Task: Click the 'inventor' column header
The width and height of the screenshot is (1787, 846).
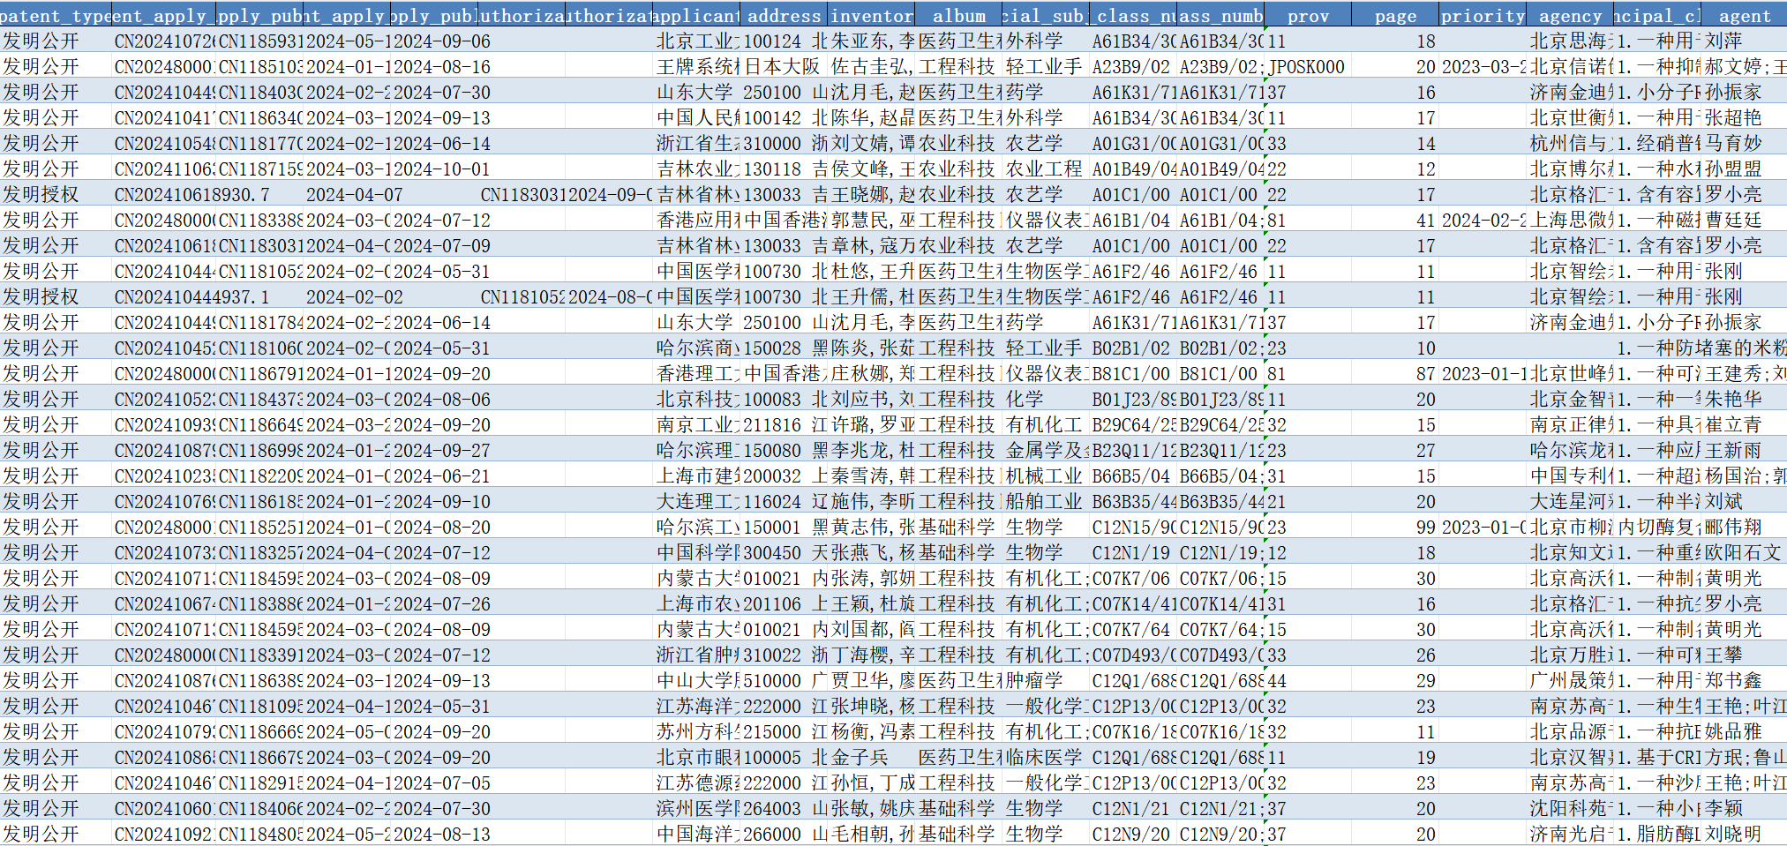Action: point(871,16)
